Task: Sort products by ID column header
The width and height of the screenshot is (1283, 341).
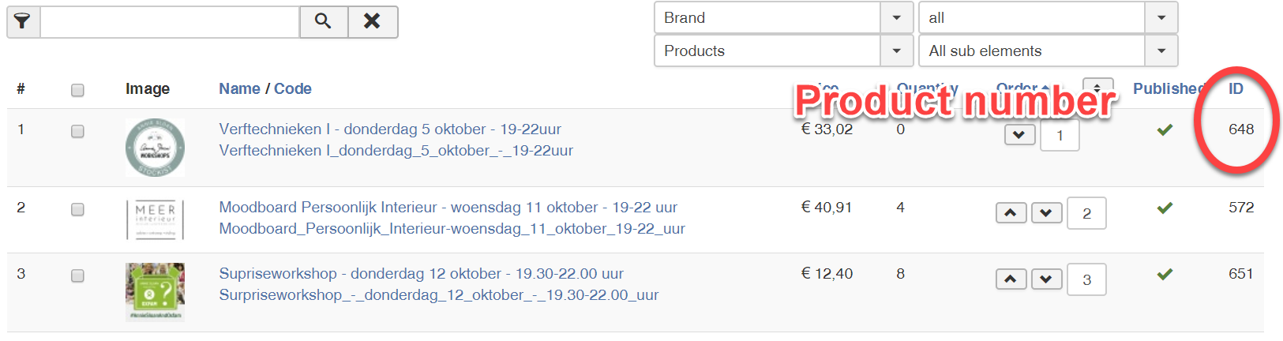Action: point(1236,88)
